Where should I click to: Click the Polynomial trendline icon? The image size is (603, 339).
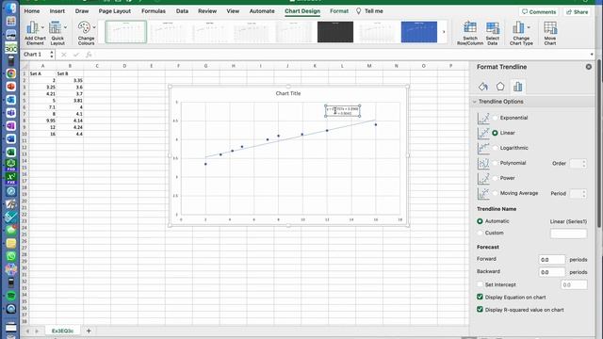click(x=483, y=163)
